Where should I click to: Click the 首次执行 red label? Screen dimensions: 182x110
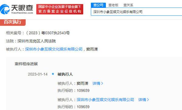[12, 22]
